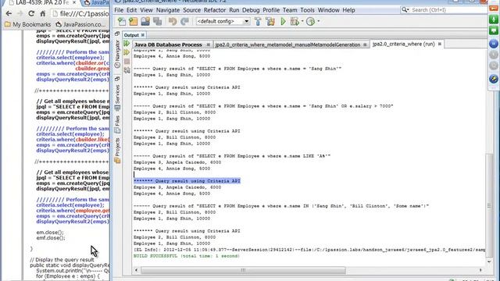500x281 pixels.
Task: Open the Window menu
Action: (328, 10)
